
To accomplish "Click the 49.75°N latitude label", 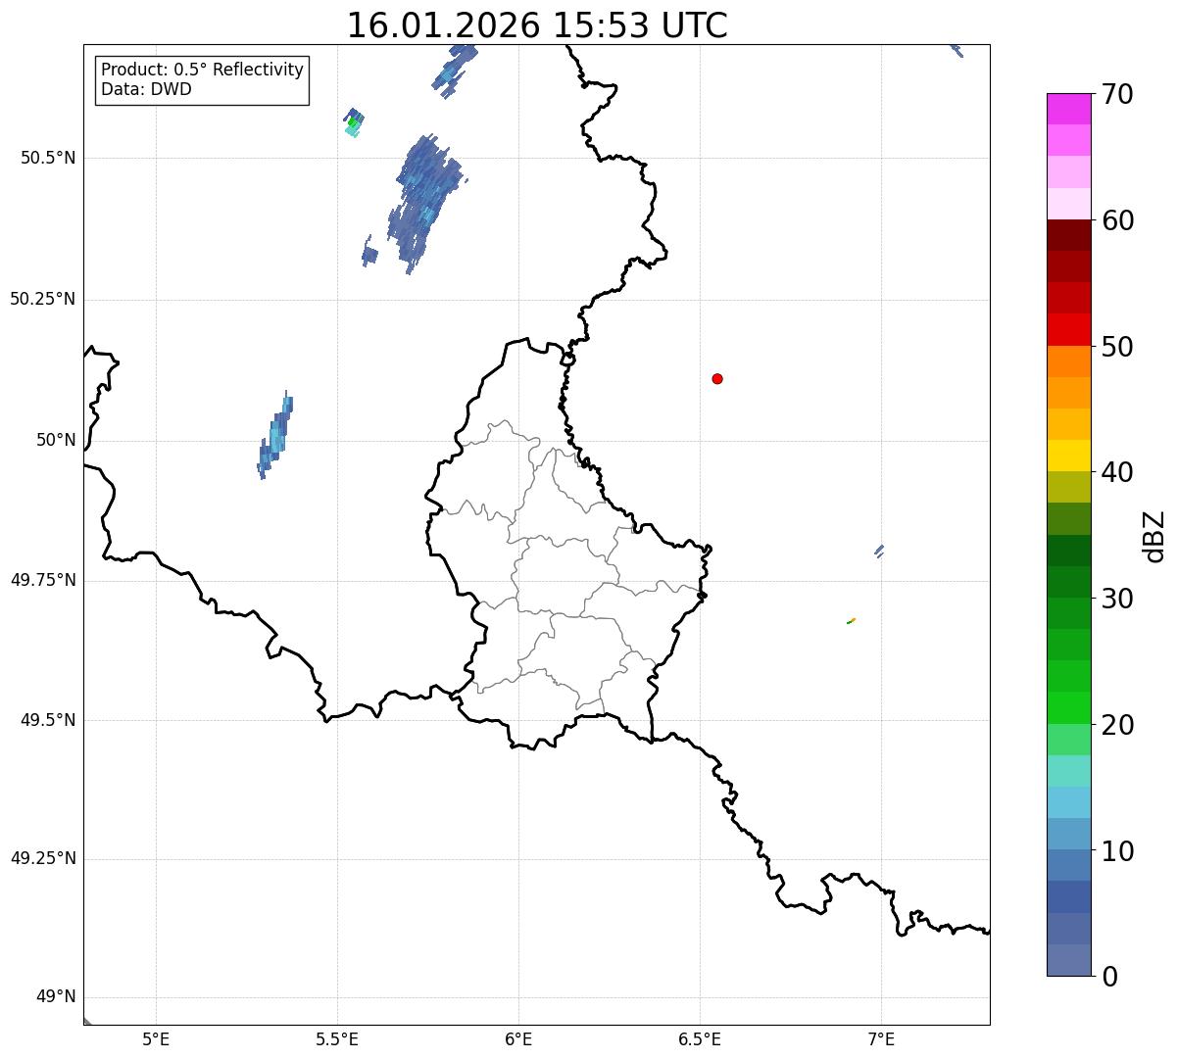I will 43,580.
